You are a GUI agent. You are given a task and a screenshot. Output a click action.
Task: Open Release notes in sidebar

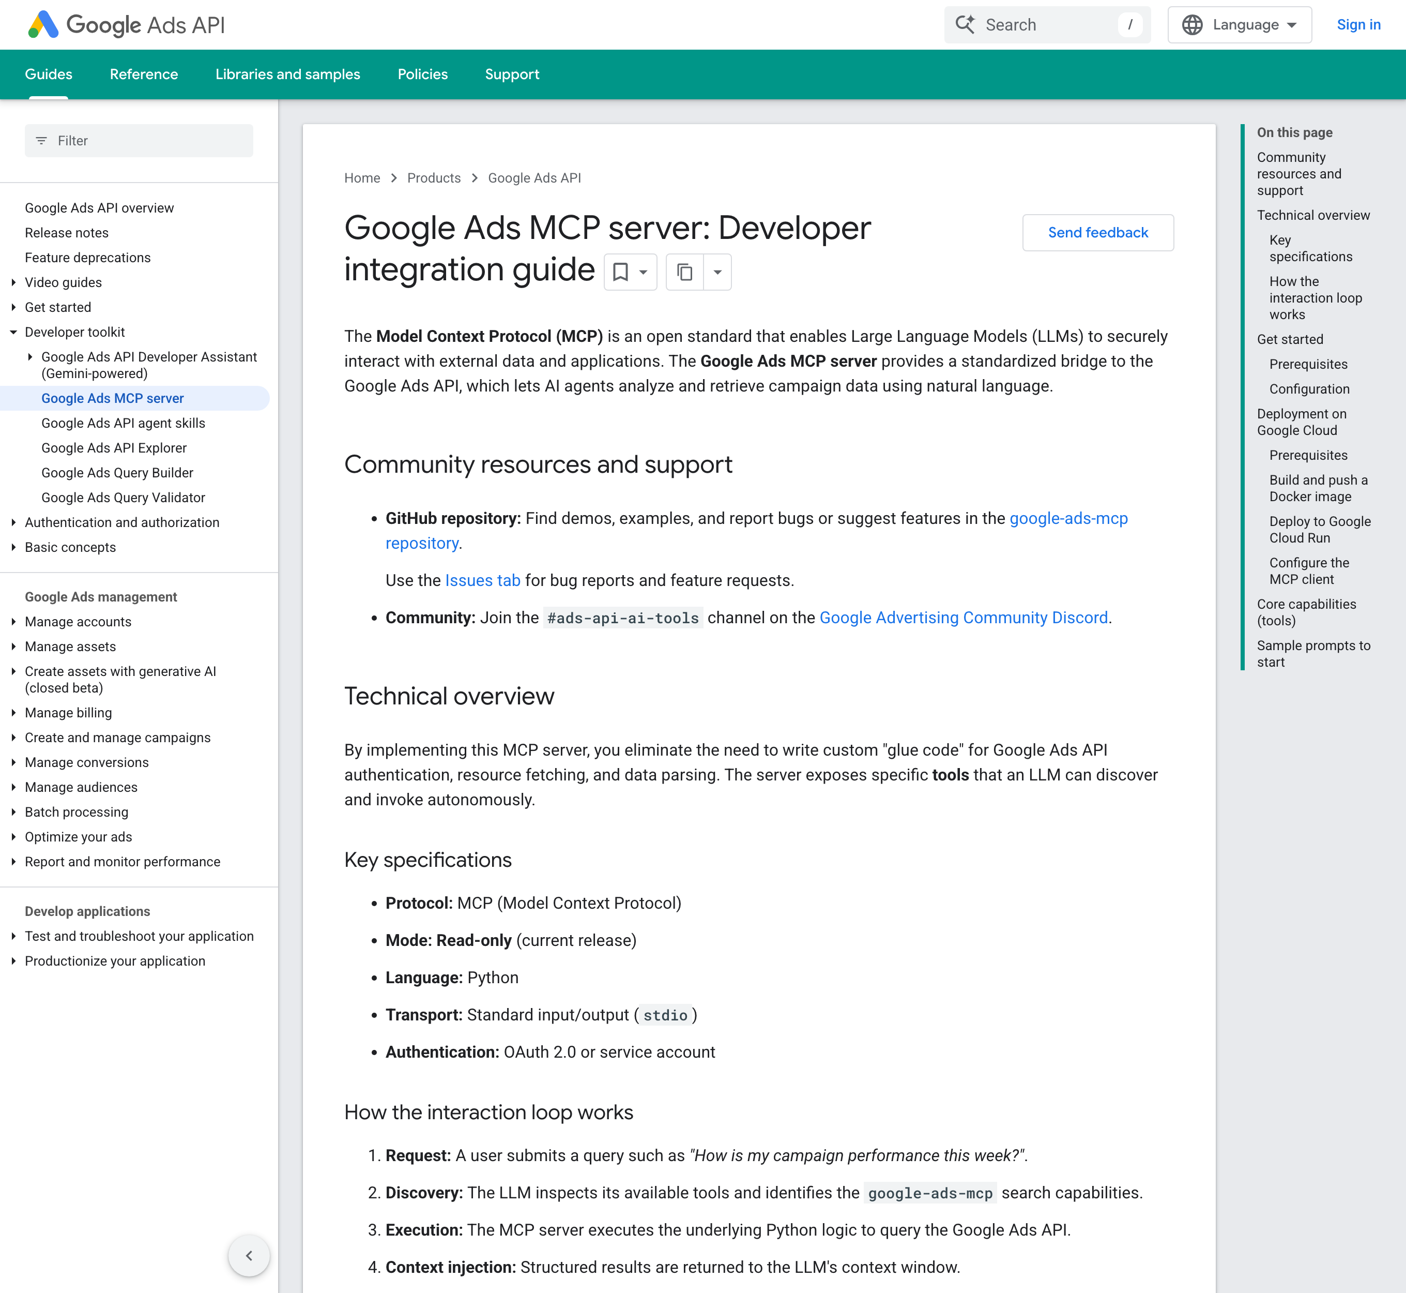[66, 233]
